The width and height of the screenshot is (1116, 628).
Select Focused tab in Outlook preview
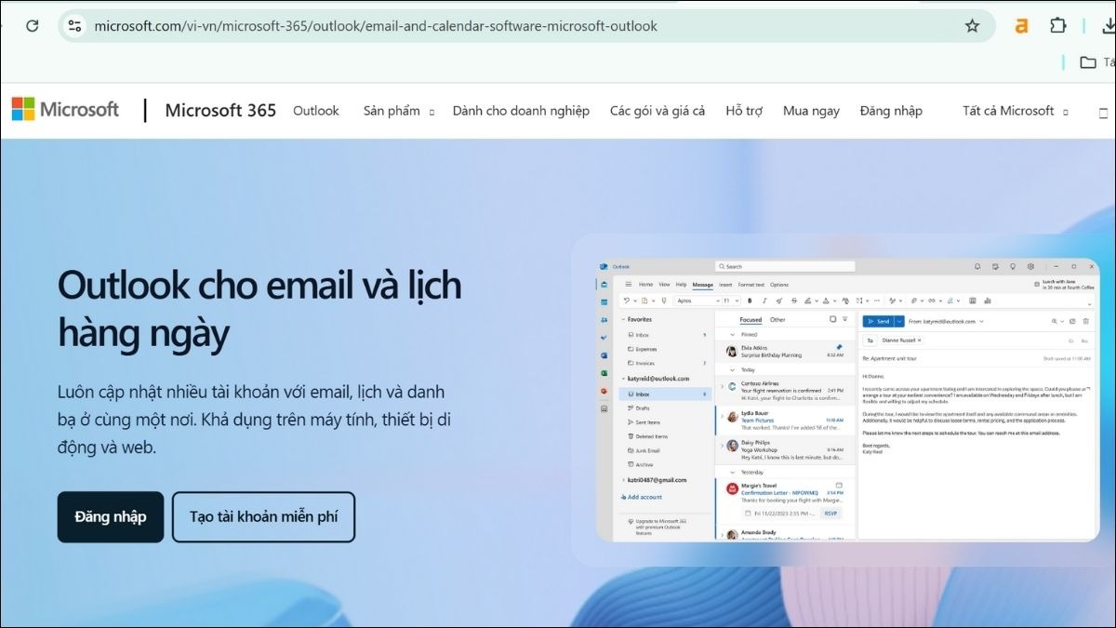tap(751, 319)
